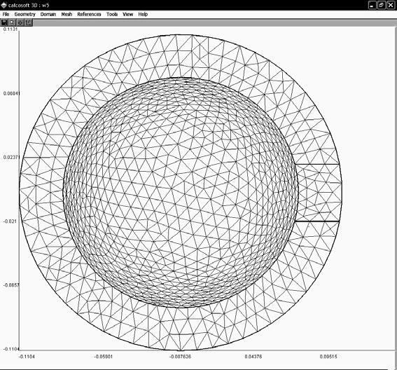Click the calcosoft 3D : w5 window title
This screenshot has height=370, width=397.
point(29,5)
